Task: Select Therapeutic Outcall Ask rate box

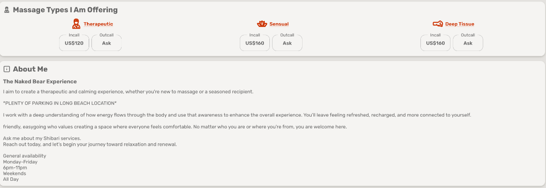Action: click(x=106, y=43)
